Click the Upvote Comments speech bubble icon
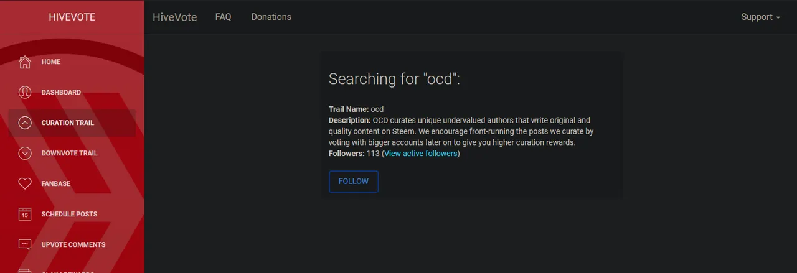The width and height of the screenshot is (797, 273). (25, 244)
